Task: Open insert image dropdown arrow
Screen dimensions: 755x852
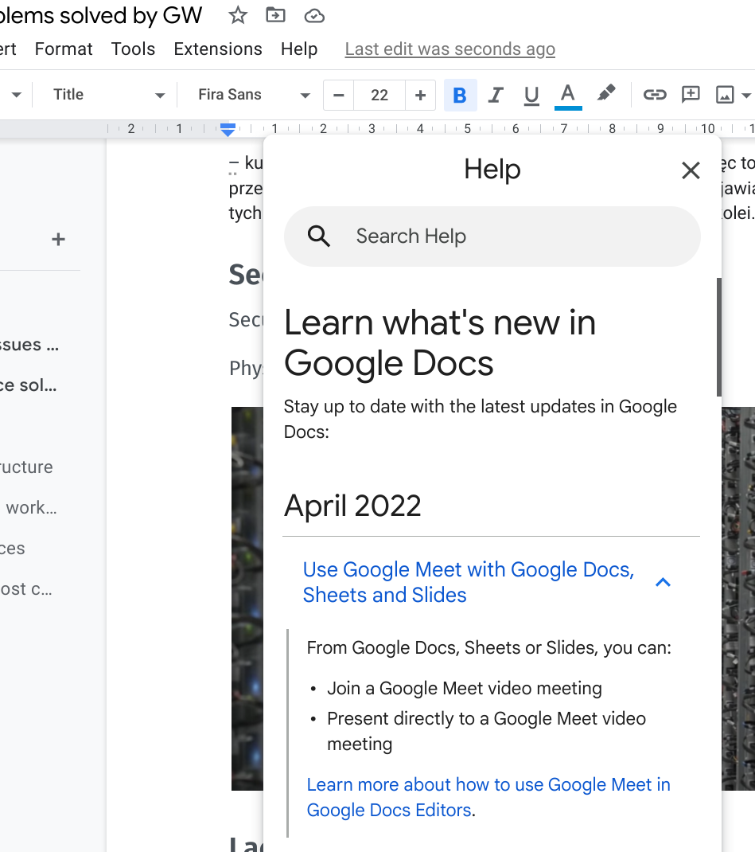Action: [746, 96]
